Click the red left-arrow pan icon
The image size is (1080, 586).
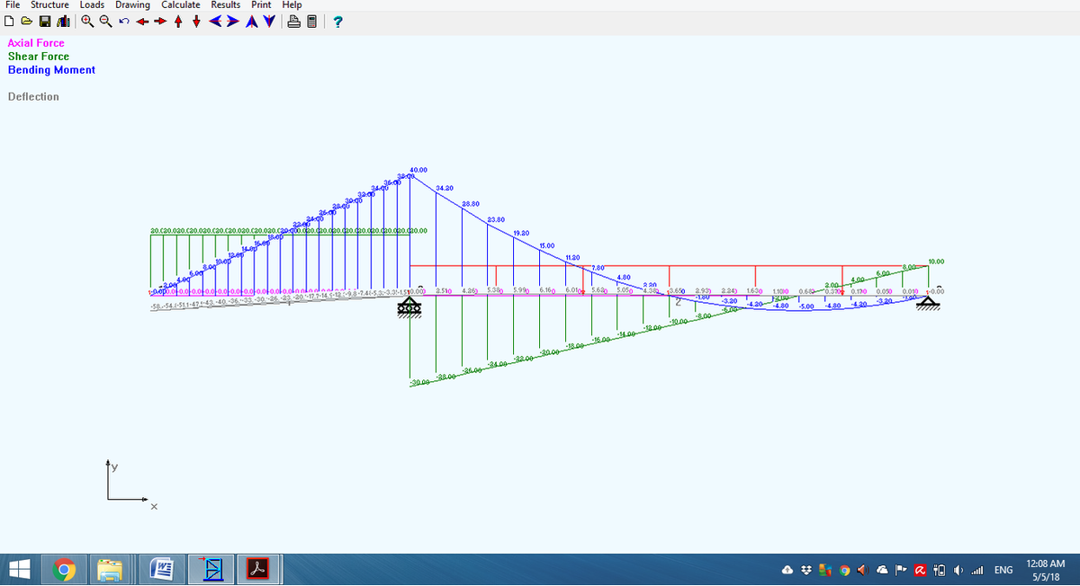click(144, 22)
